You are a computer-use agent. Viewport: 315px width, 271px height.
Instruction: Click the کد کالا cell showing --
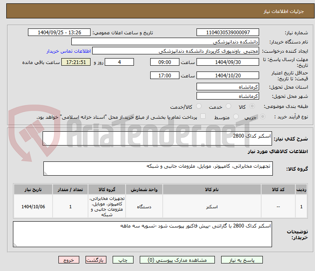tap(278, 207)
